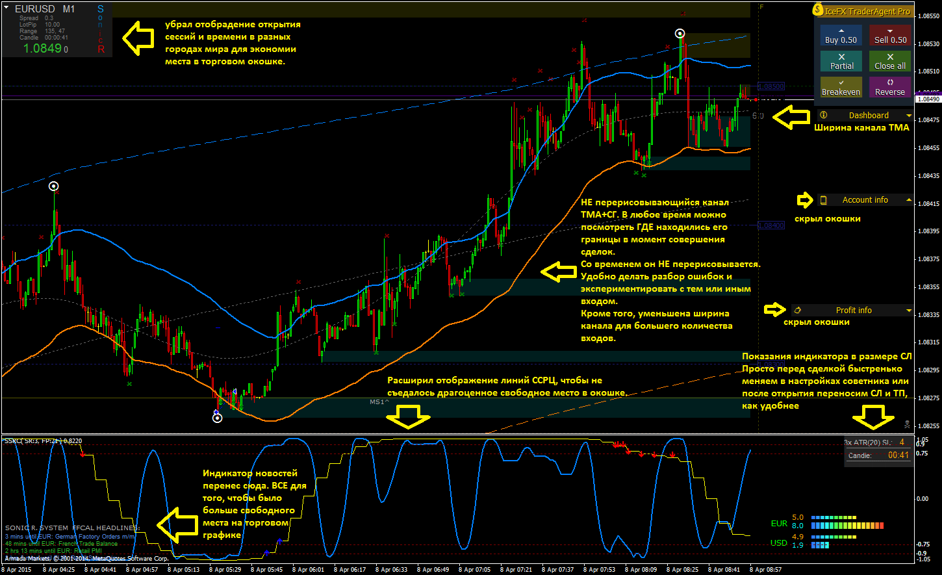Click the Profit info money icon
The image size is (942, 575).
pyautogui.click(x=797, y=311)
